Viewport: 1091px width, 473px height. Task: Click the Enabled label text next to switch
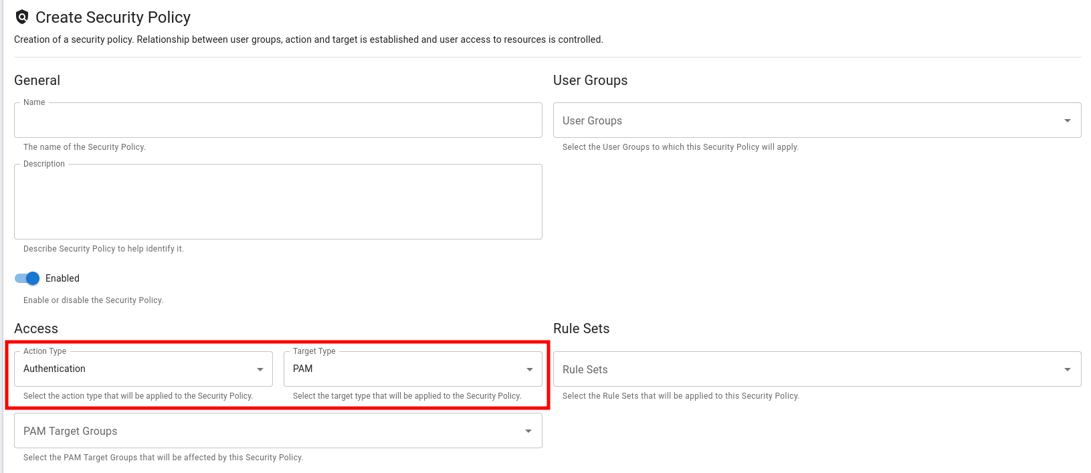[x=62, y=278]
